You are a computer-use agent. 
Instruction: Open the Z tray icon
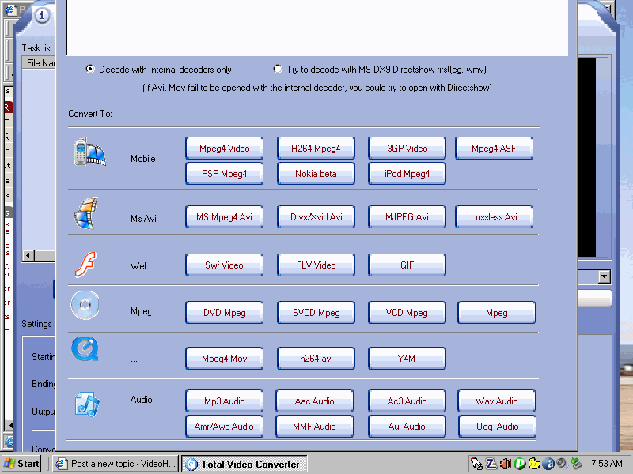point(491,464)
